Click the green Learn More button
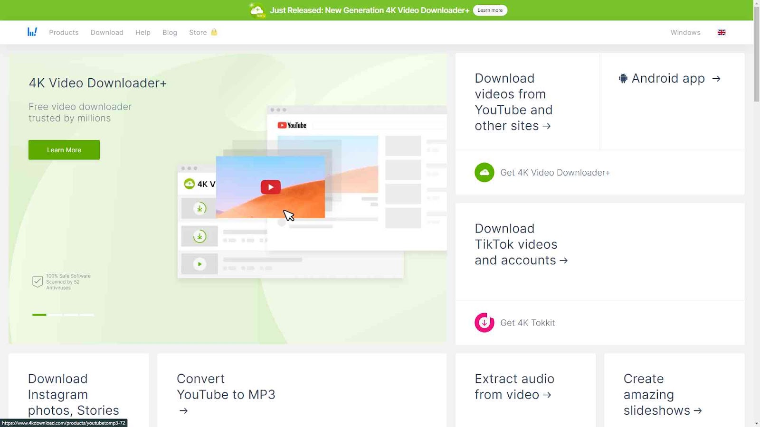This screenshot has width=760, height=427. (x=64, y=150)
